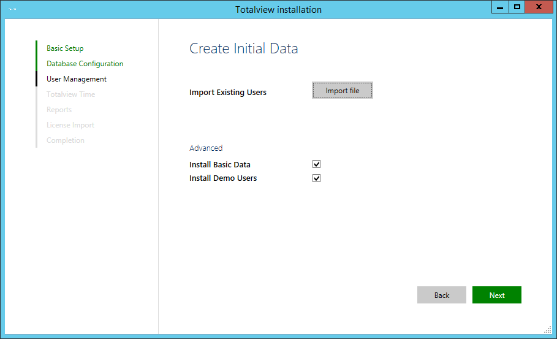Close the Totalview installation window
The image size is (557, 339).
(x=539, y=7)
